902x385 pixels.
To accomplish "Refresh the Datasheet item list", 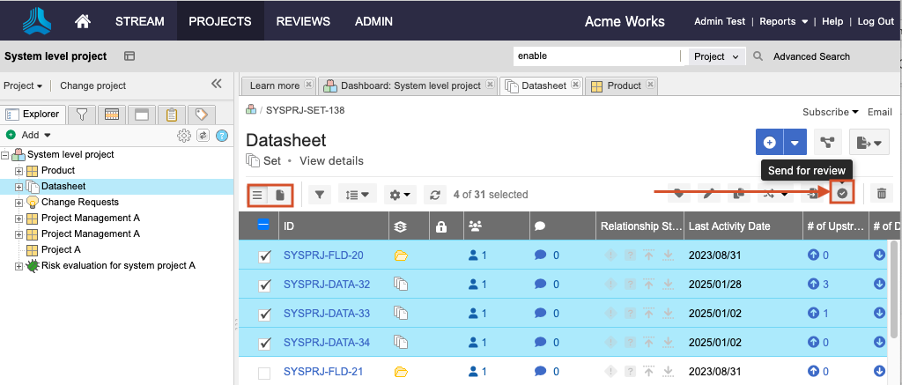I will [x=433, y=195].
